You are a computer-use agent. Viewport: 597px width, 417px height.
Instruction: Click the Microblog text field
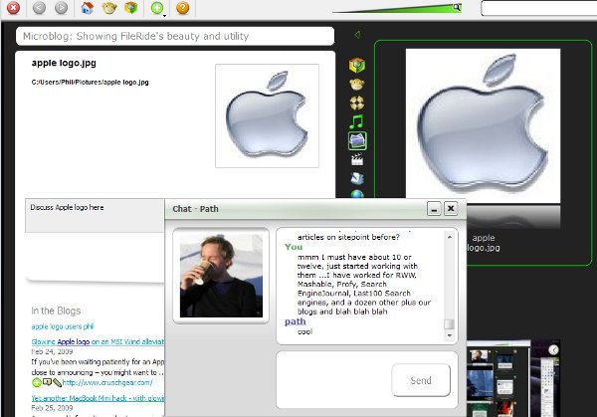[175, 36]
